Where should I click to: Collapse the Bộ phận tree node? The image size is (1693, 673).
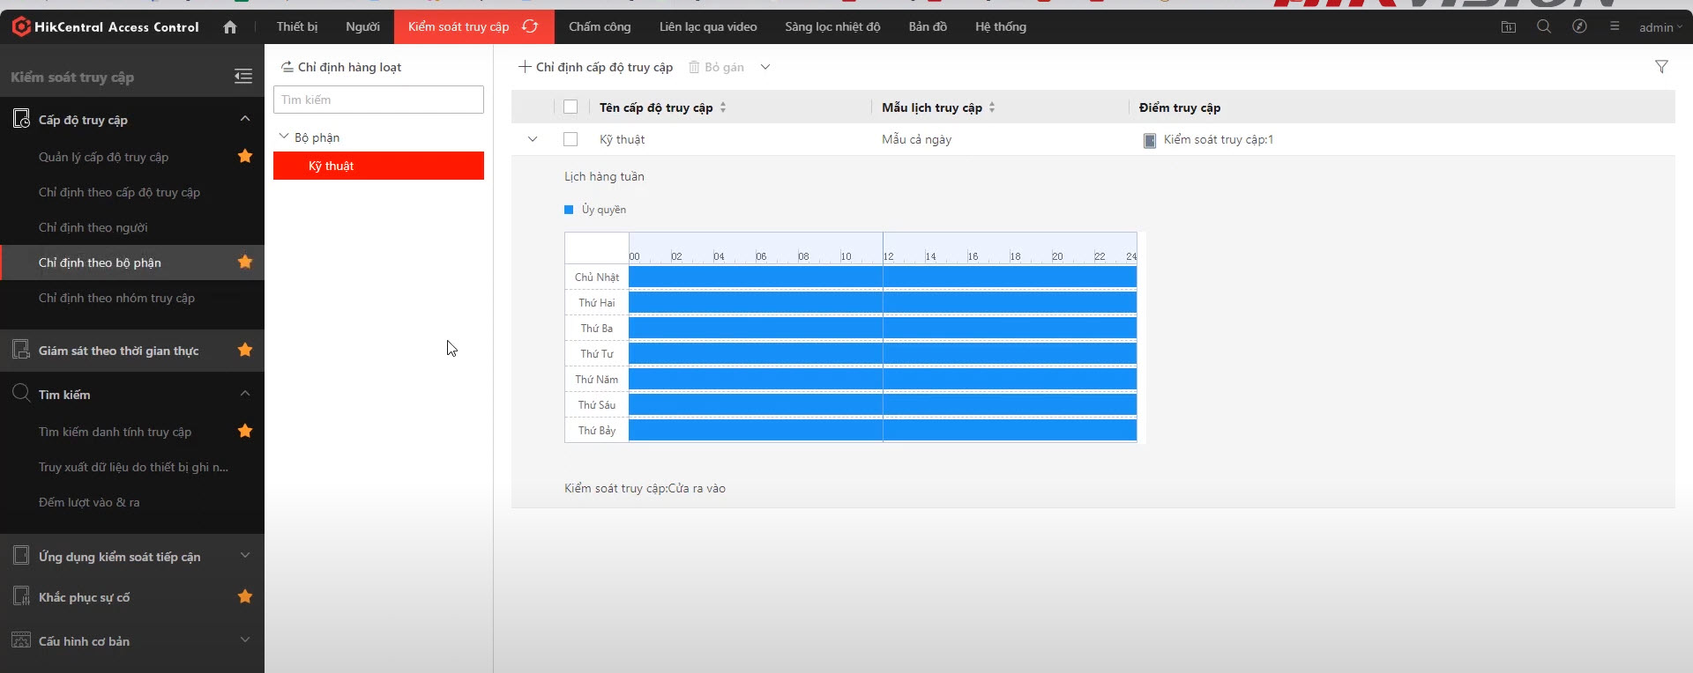tap(284, 137)
